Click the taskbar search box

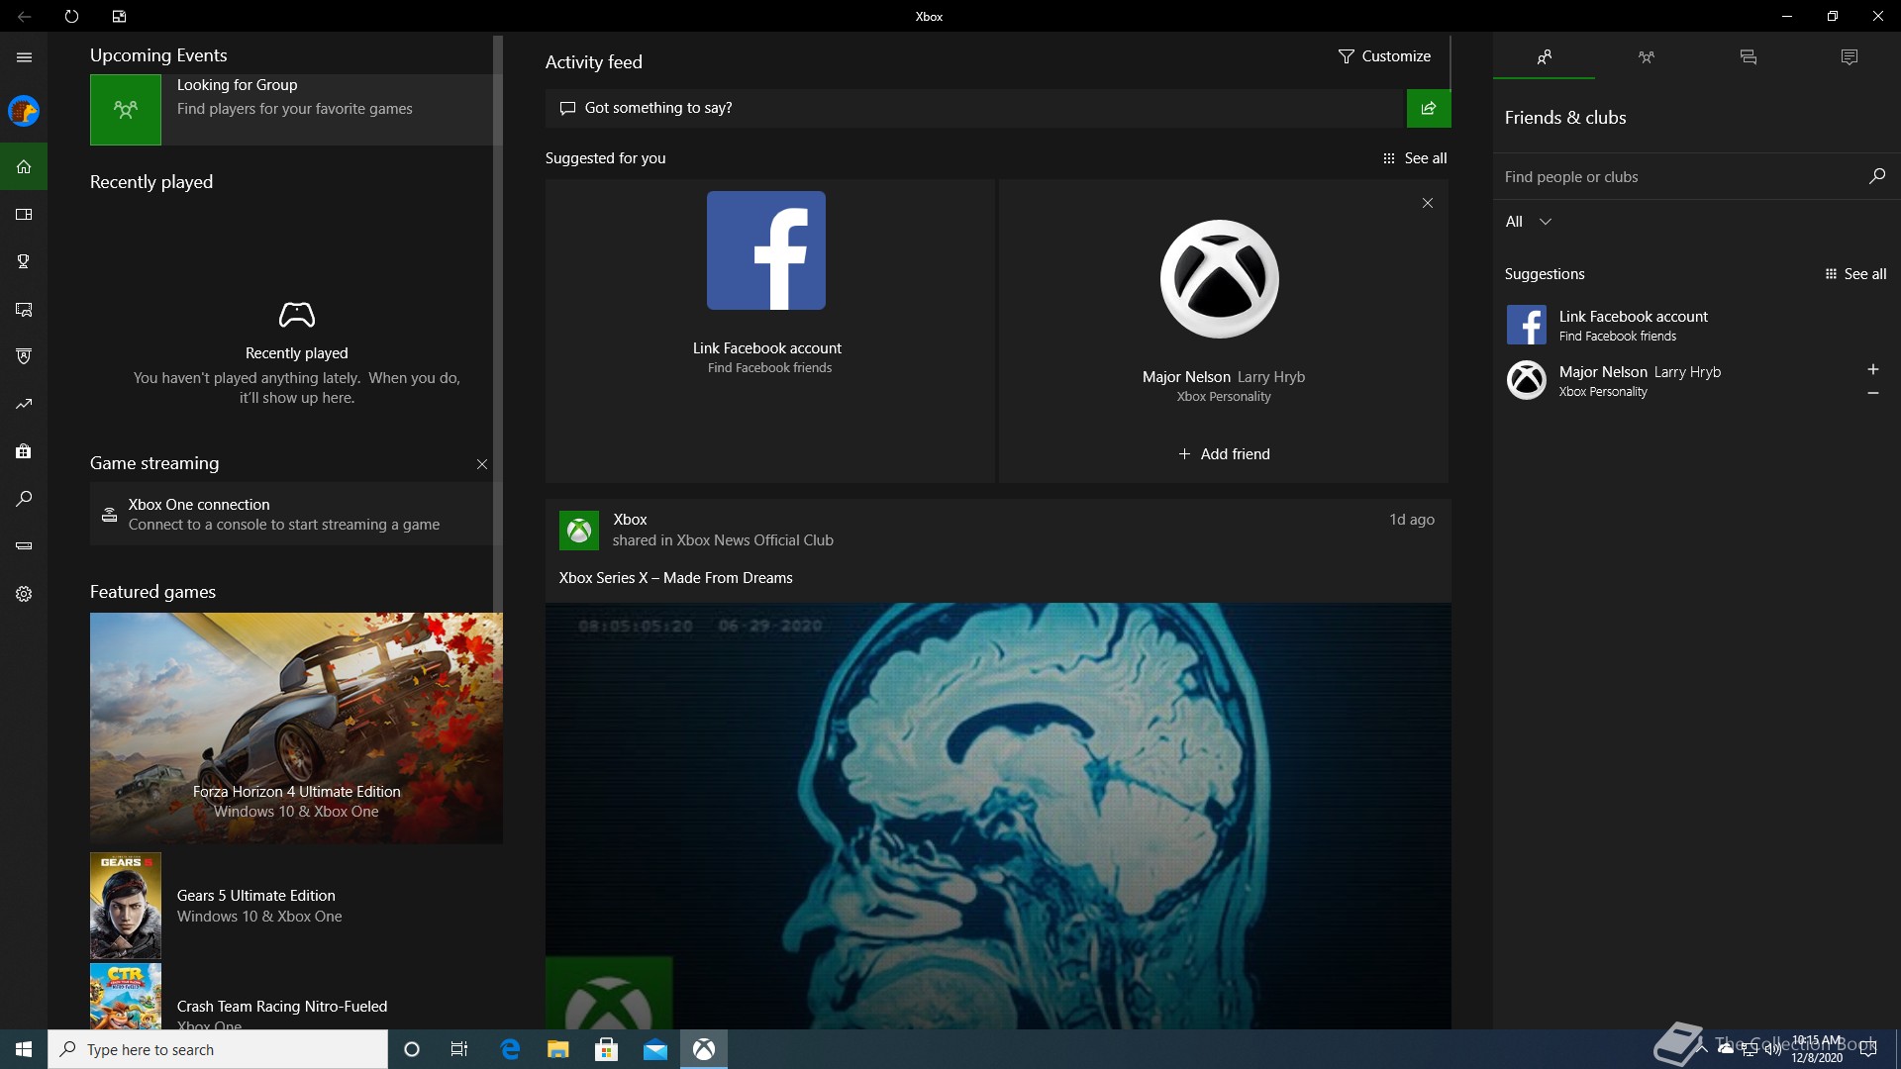point(218,1049)
